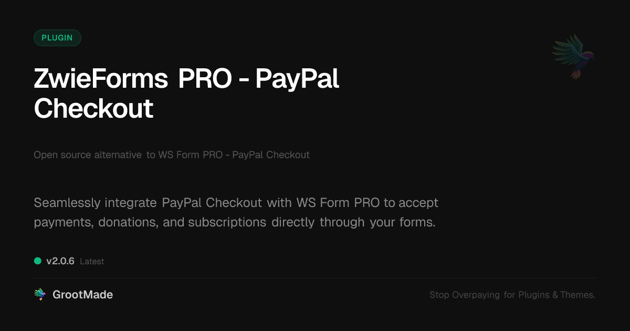The height and width of the screenshot is (331, 630).
Task: Click the 'Open source alternative' text
Action: [88, 155]
